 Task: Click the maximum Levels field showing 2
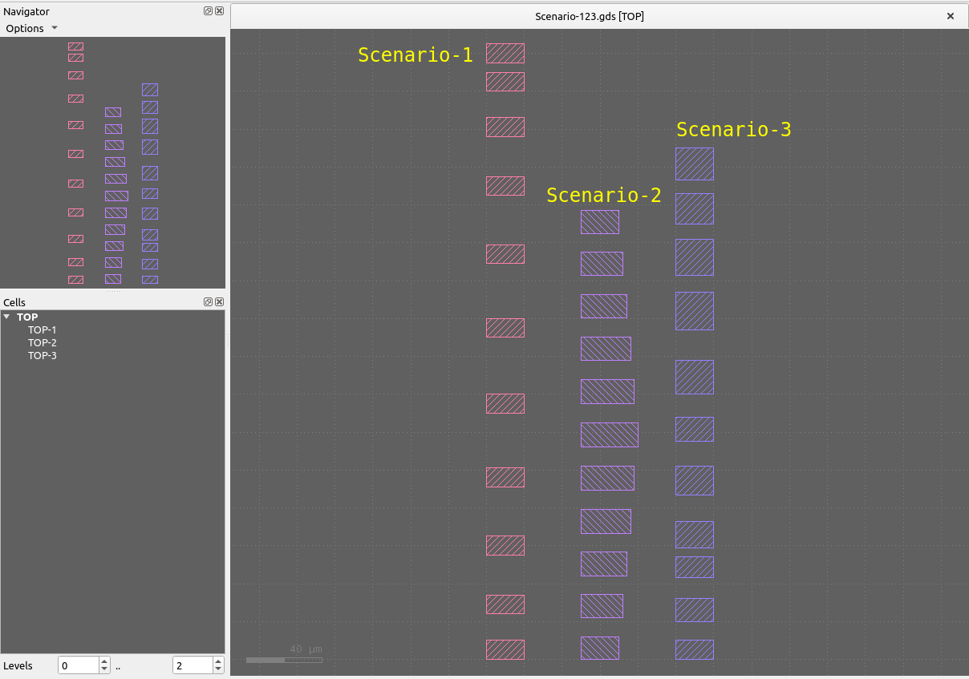click(192, 665)
